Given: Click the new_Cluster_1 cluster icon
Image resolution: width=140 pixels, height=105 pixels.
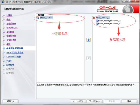Looking at the screenshot, I should 94,18.
